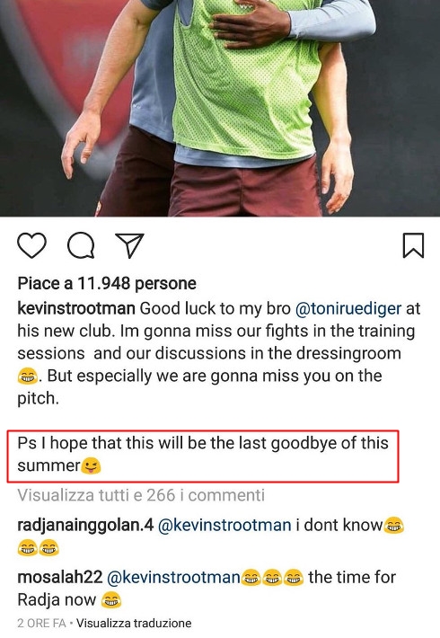Open @kevinstrootman mention in mosalah22 comment
The image size is (440, 638).
point(173,578)
